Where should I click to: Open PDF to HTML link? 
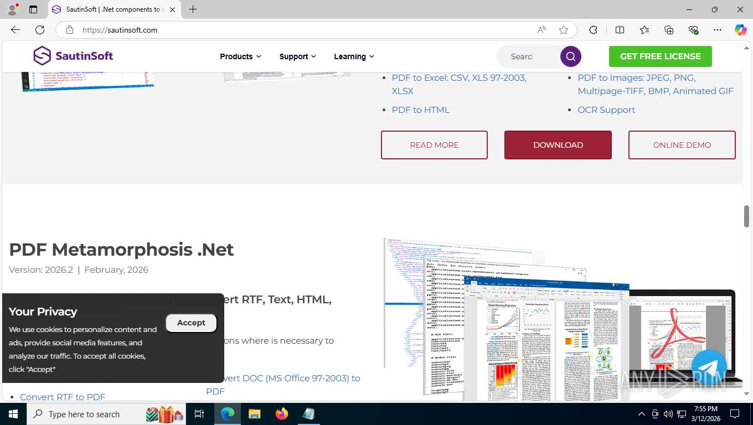tap(421, 110)
